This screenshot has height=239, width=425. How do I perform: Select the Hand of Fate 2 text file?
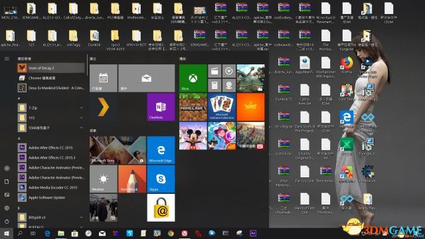click(305, 203)
